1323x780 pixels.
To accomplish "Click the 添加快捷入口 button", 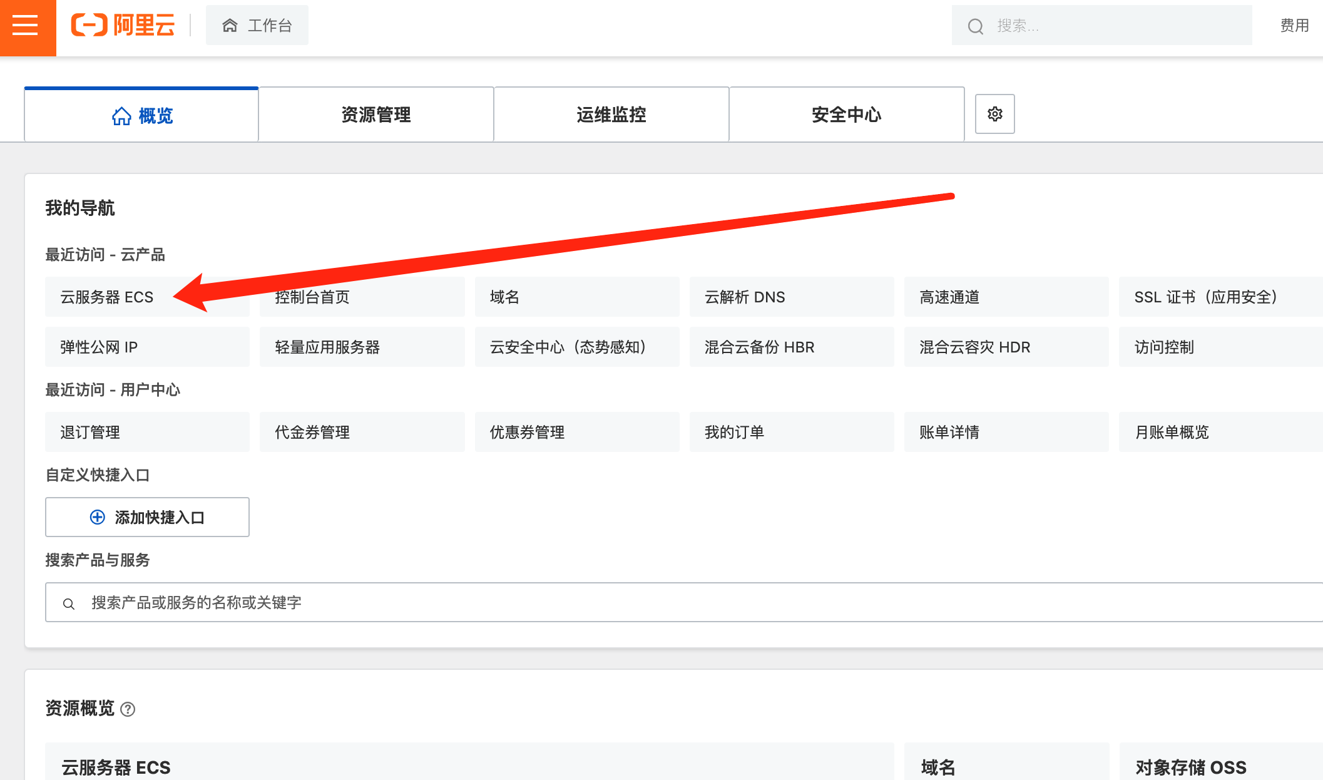I will pyautogui.click(x=147, y=517).
